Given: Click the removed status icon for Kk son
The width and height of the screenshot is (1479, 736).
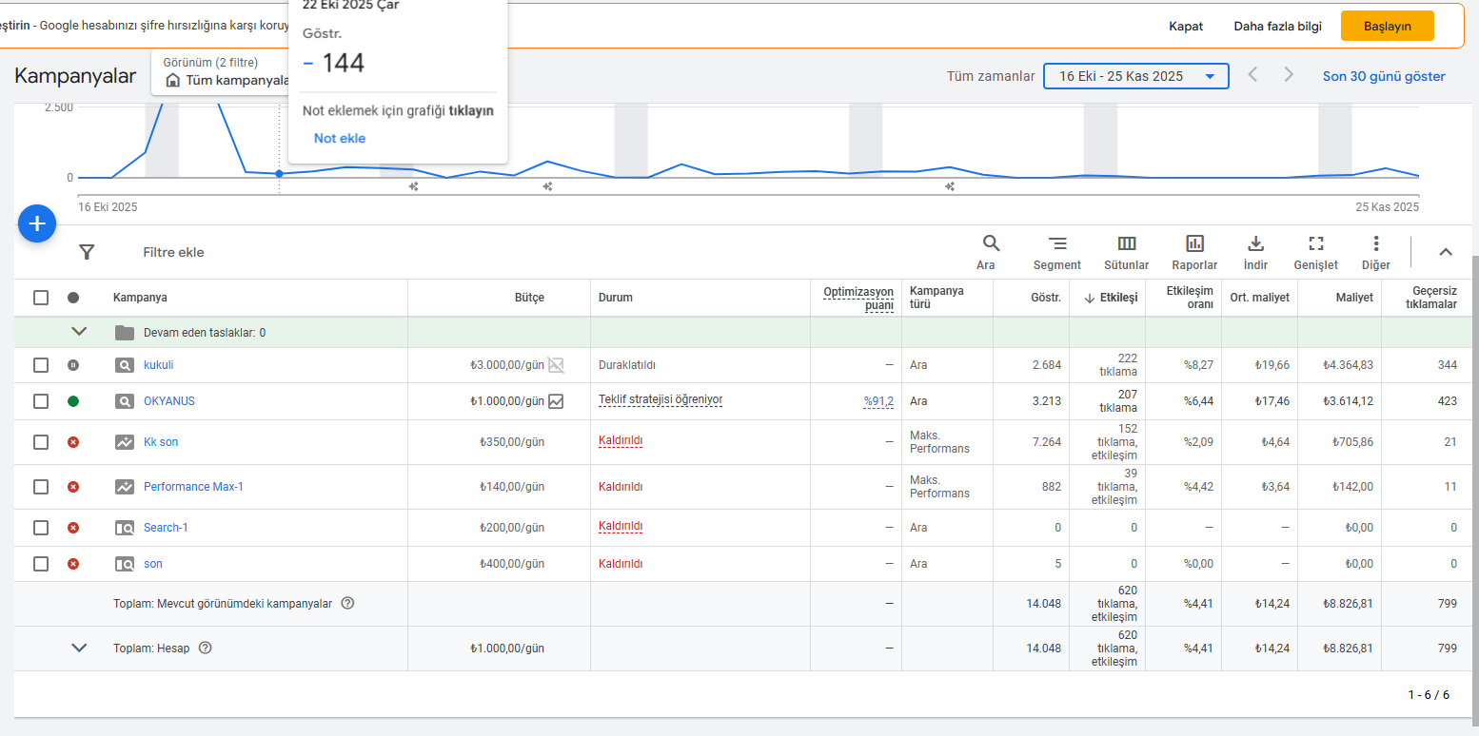Looking at the screenshot, I should [x=73, y=442].
